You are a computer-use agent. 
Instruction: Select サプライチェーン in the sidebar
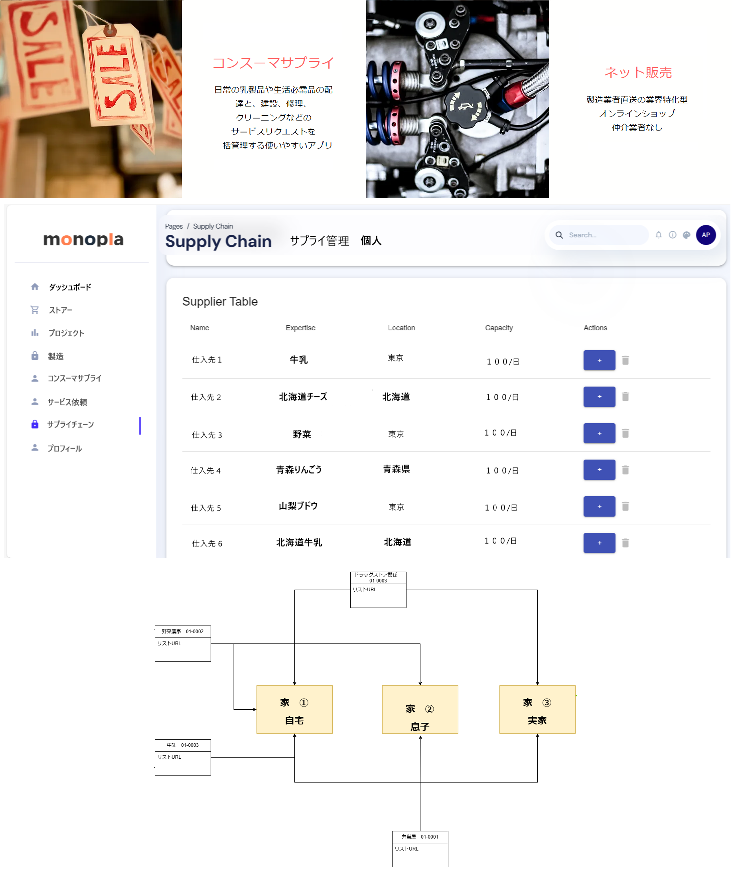tap(71, 425)
